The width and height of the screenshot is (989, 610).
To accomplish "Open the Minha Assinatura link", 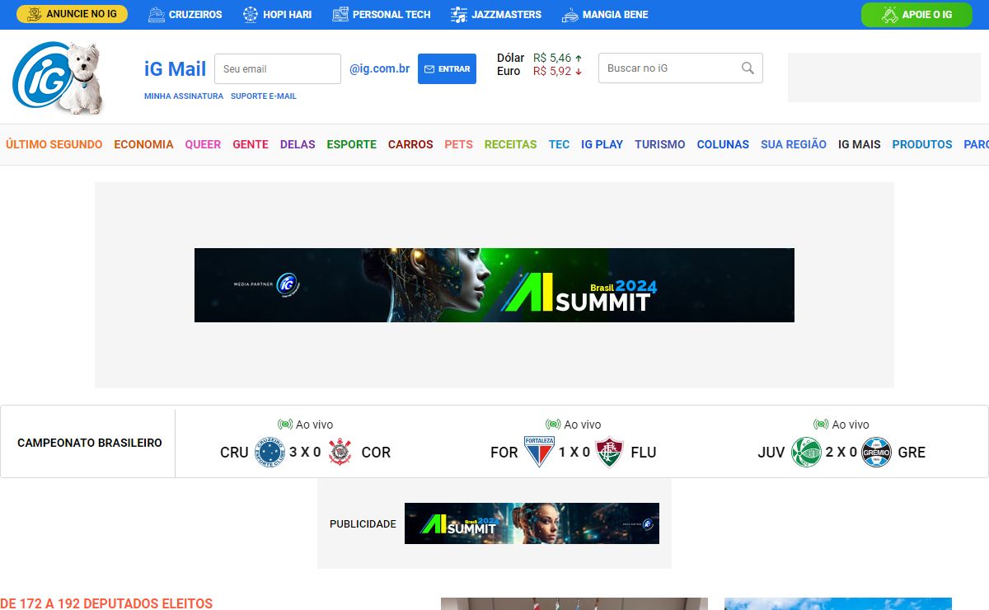I will click(x=183, y=96).
